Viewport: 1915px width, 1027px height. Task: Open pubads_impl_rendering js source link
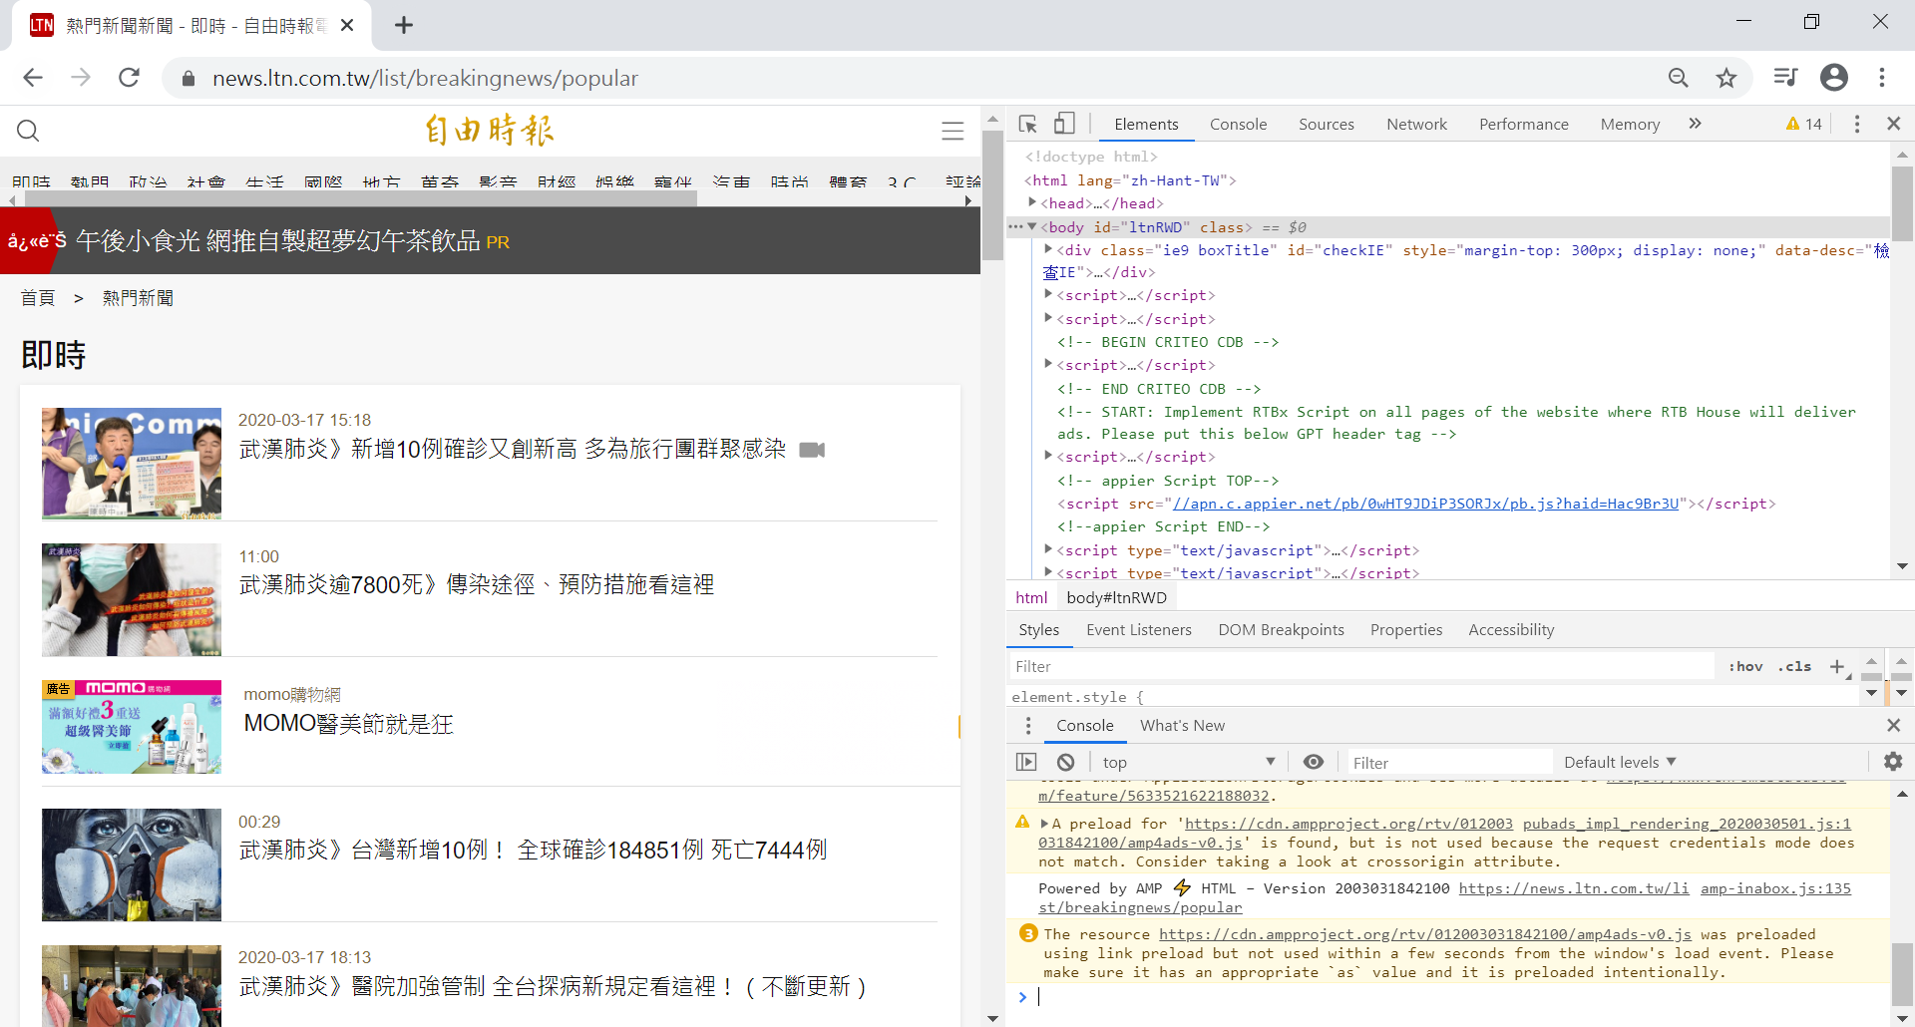(1687, 824)
